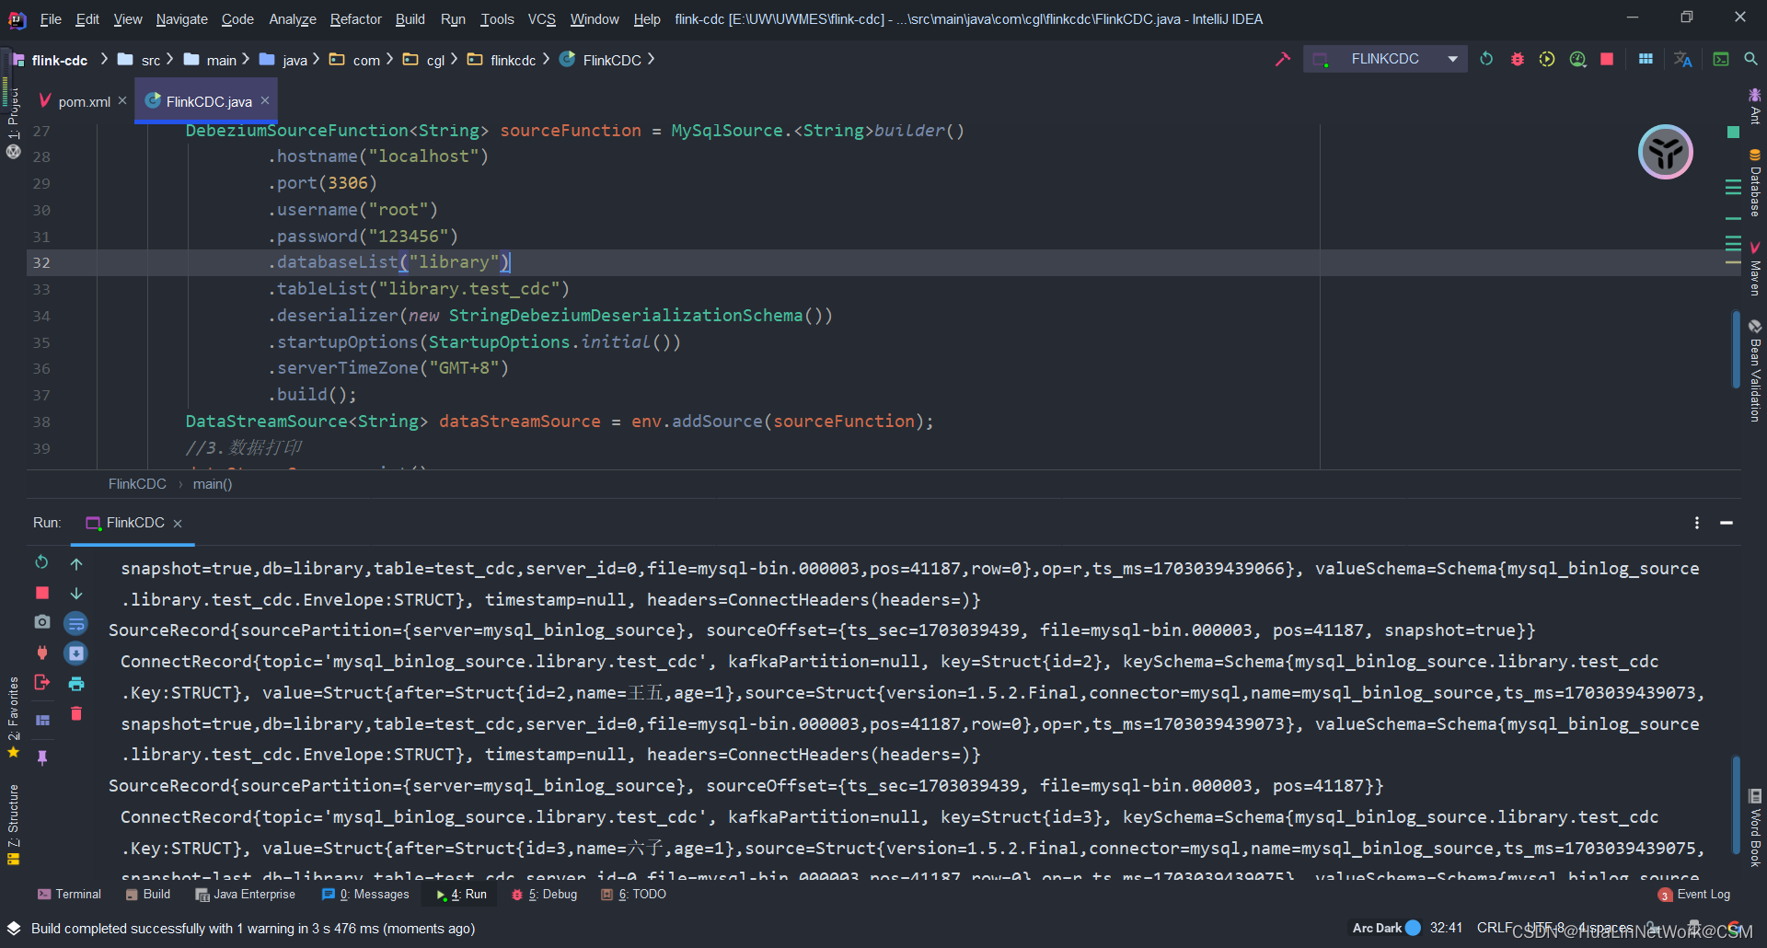The image size is (1767, 948).
Task: Debug FLINKCDC using the bug icon
Action: pyautogui.click(x=1518, y=58)
